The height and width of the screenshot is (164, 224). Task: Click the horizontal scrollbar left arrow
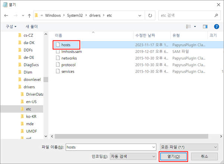tap(52, 137)
